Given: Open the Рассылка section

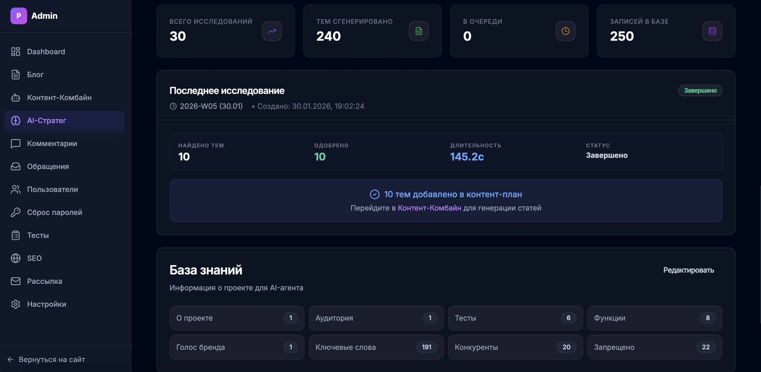Looking at the screenshot, I should tap(44, 281).
